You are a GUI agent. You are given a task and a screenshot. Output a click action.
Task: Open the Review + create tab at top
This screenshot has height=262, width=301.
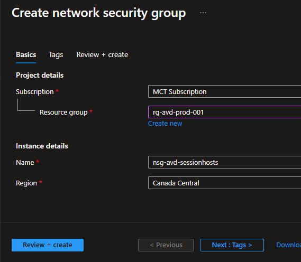[x=102, y=55]
